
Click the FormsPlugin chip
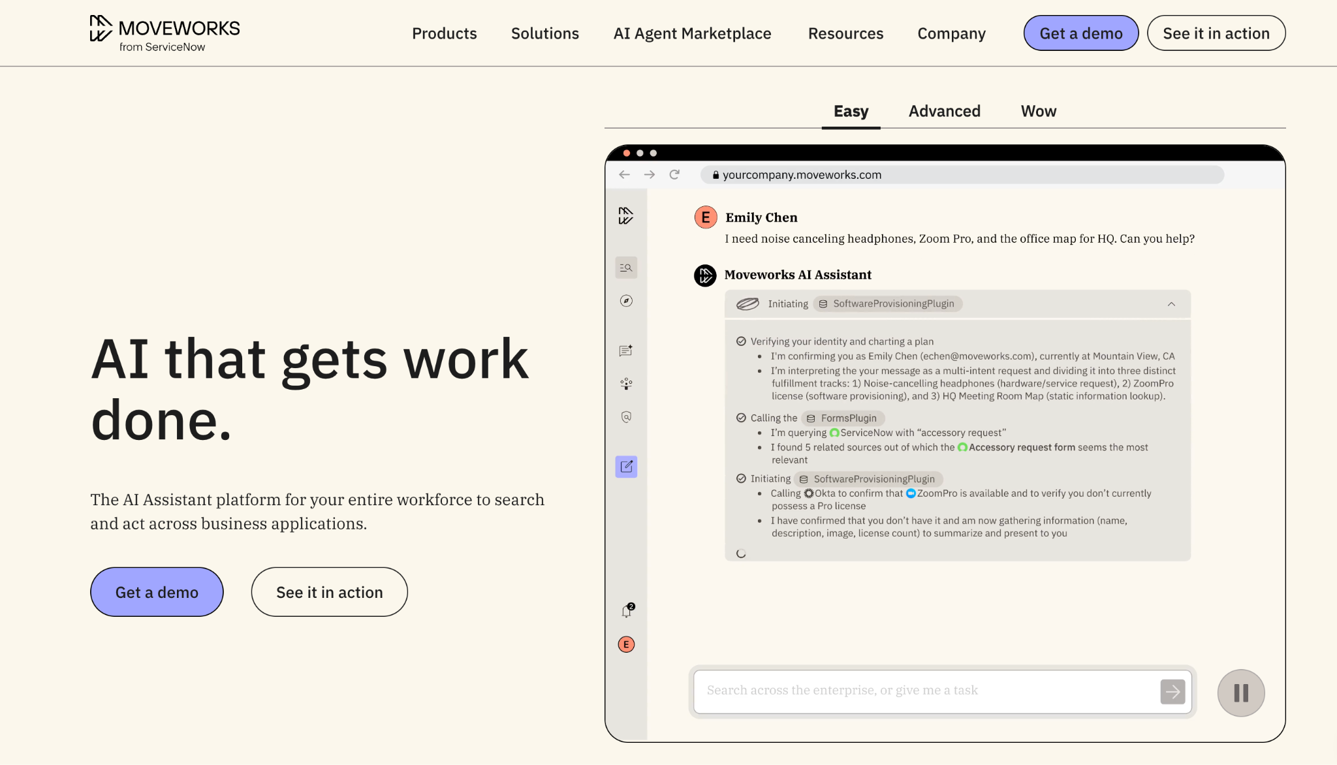pos(843,418)
